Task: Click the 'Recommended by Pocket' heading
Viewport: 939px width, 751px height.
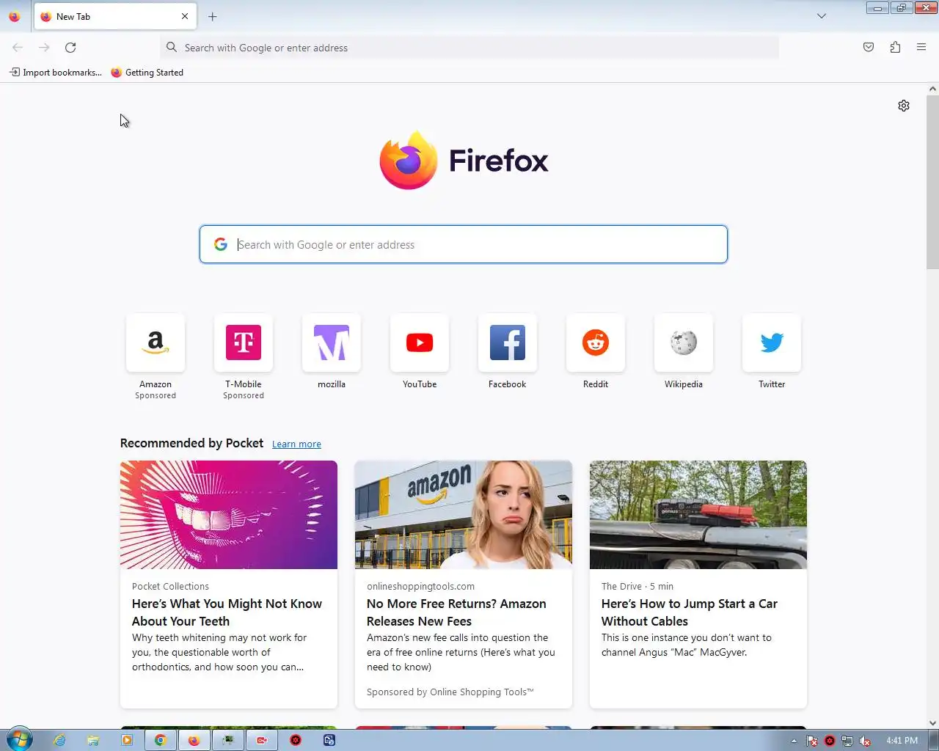Action: tap(191, 443)
